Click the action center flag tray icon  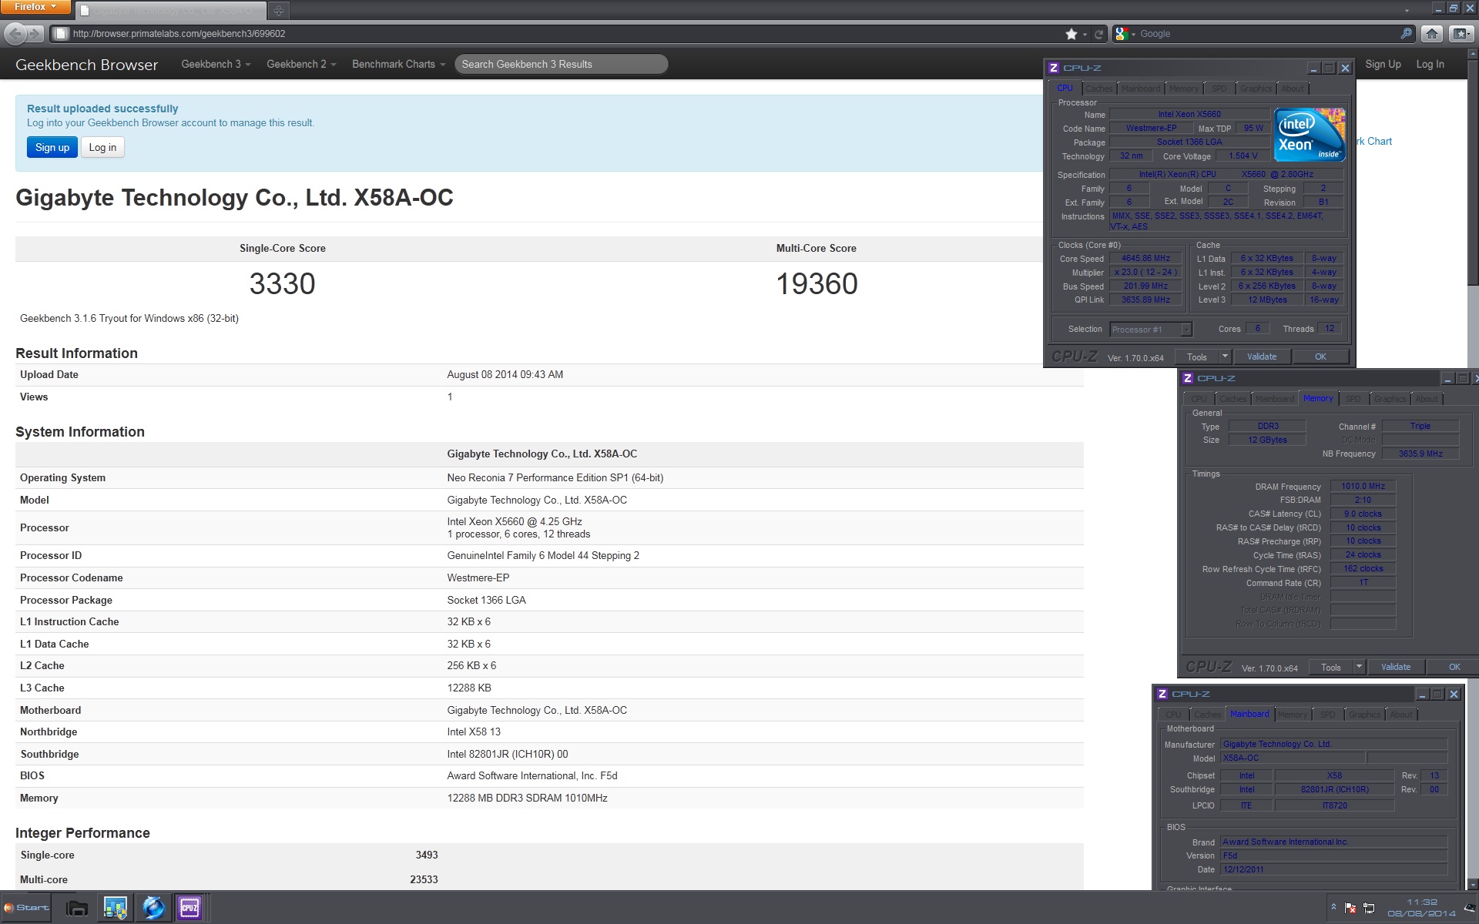tap(1350, 908)
